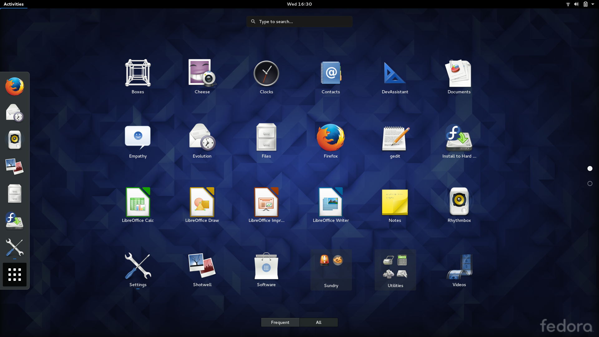This screenshot has width=599, height=337.
Task: Open Evolution mail in app grid
Action: (x=202, y=141)
